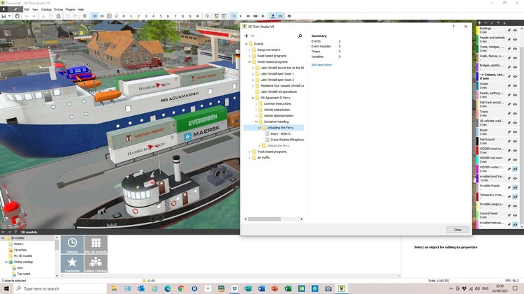
Task: Select My 3D models in catalog tree
Action: (x=23, y=256)
